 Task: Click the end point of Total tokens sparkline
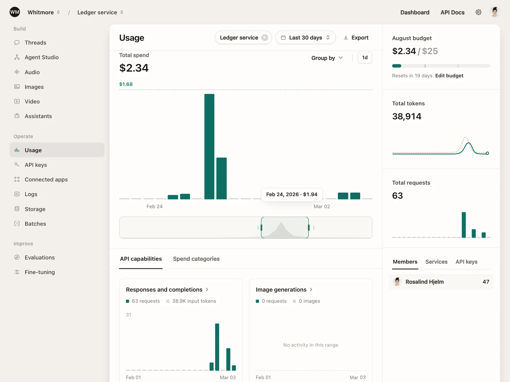pyautogui.click(x=487, y=153)
